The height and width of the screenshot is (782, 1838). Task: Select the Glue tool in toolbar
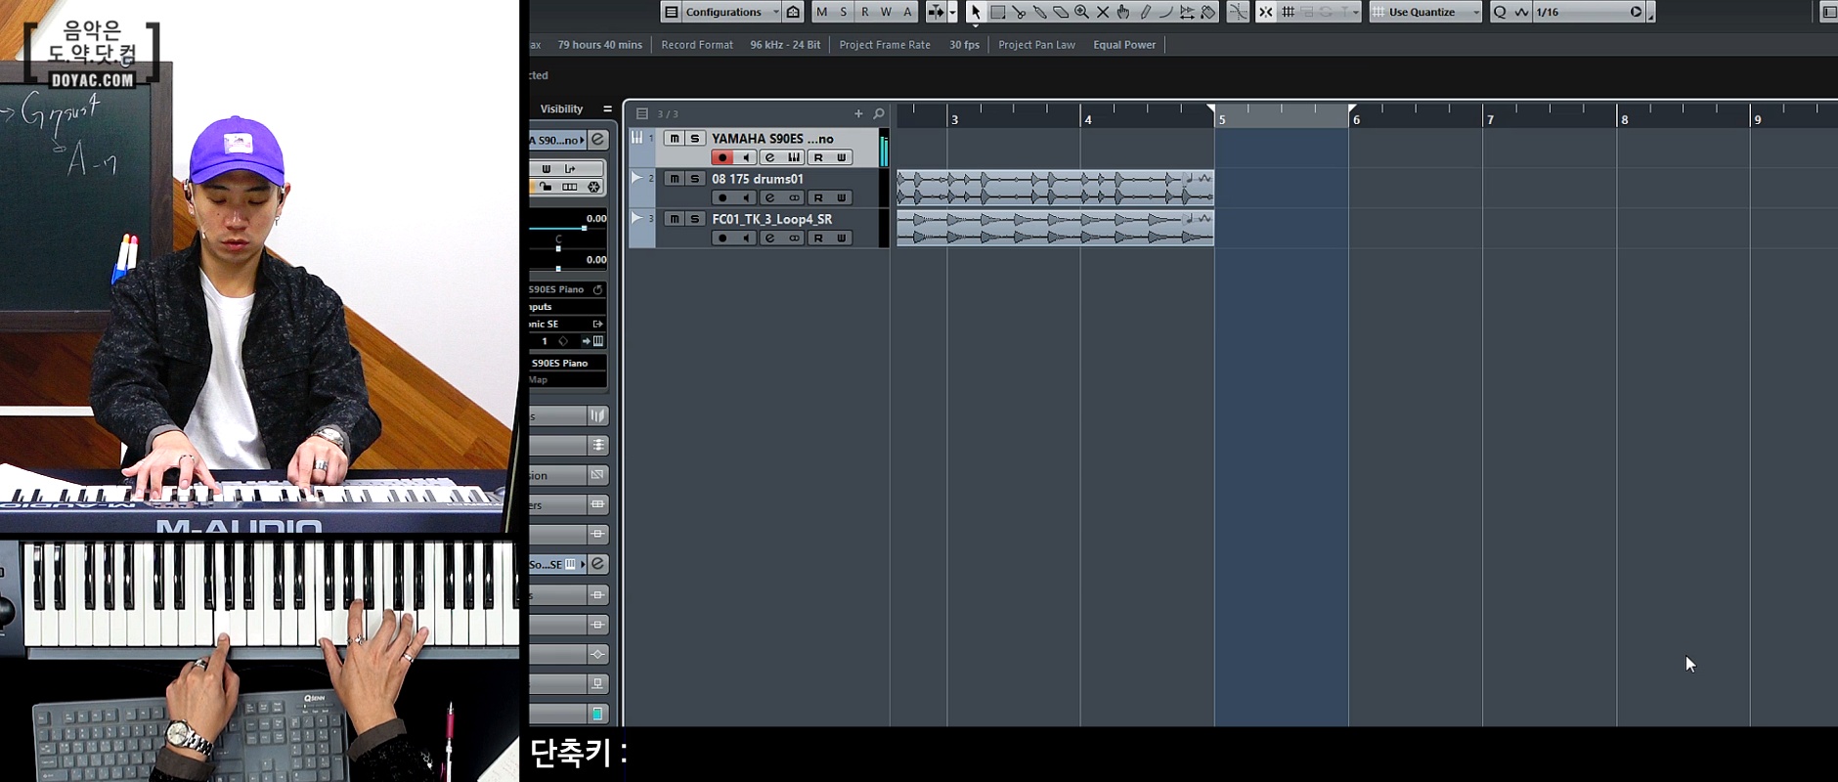pos(1039,12)
